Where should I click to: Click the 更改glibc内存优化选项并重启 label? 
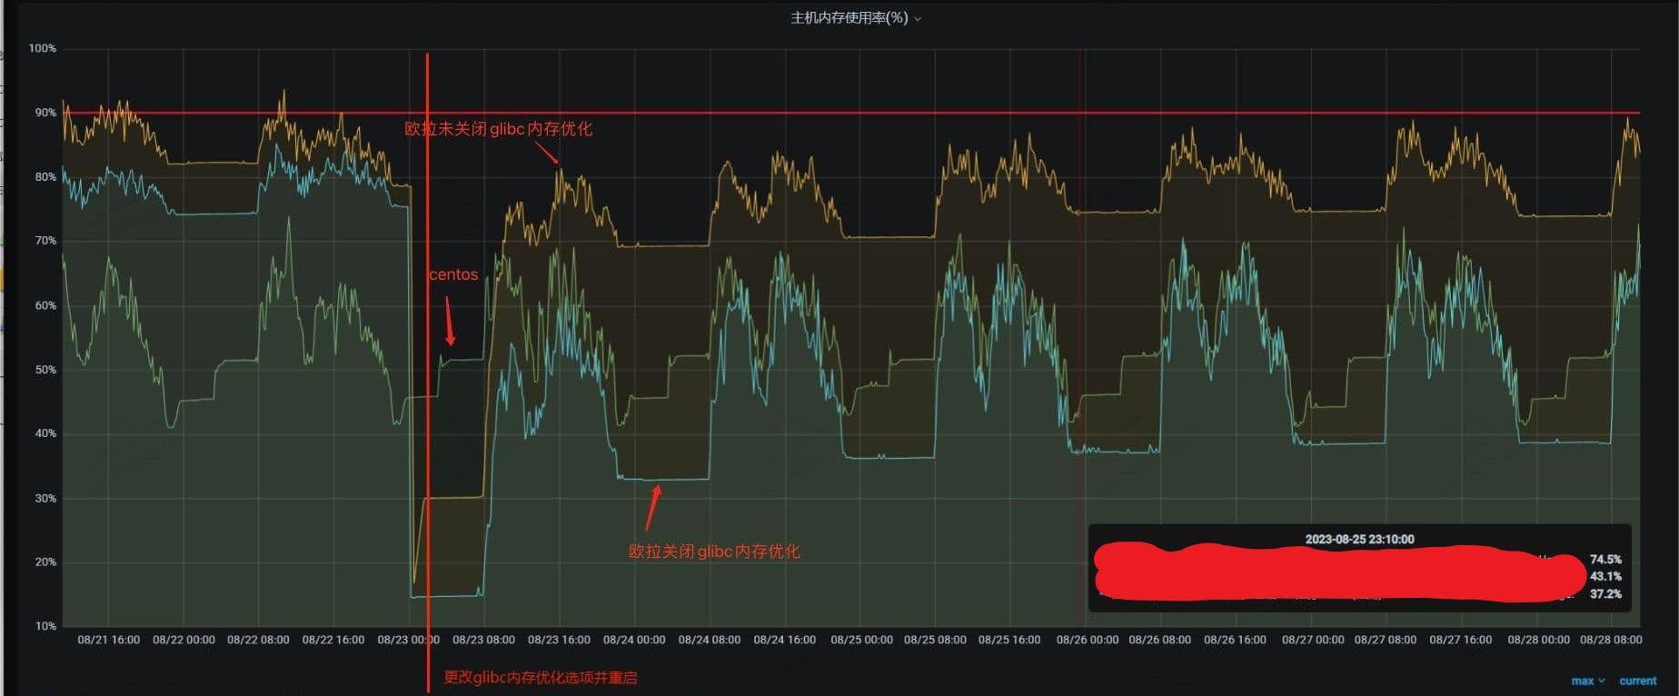tap(540, 678)
